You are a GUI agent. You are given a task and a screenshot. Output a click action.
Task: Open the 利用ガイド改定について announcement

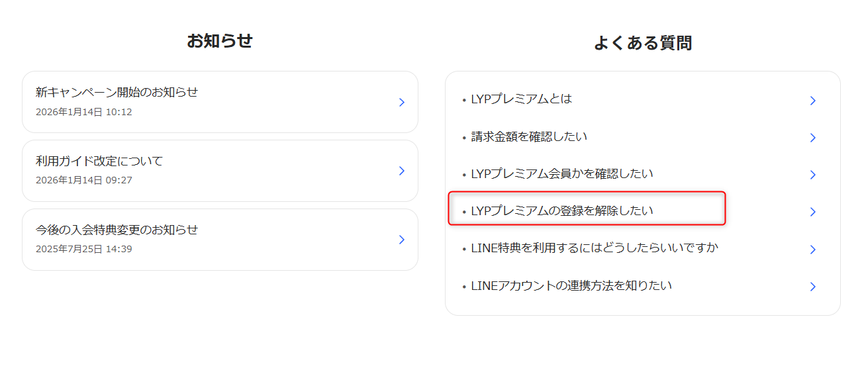coord(99,161)
